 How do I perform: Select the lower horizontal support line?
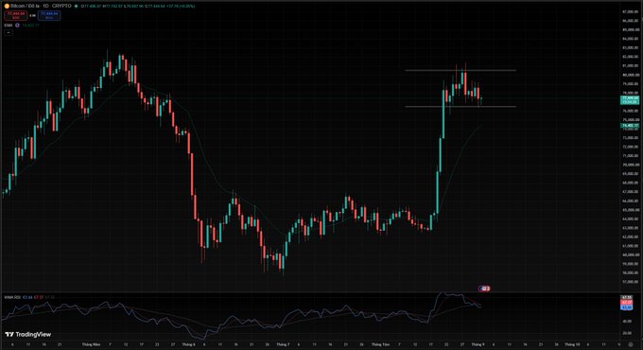click(x=461, y=107)
